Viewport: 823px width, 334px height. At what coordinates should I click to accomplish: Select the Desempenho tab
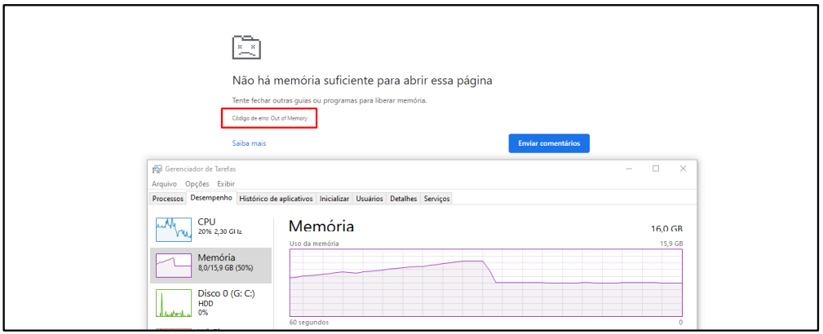click(211, 198)
